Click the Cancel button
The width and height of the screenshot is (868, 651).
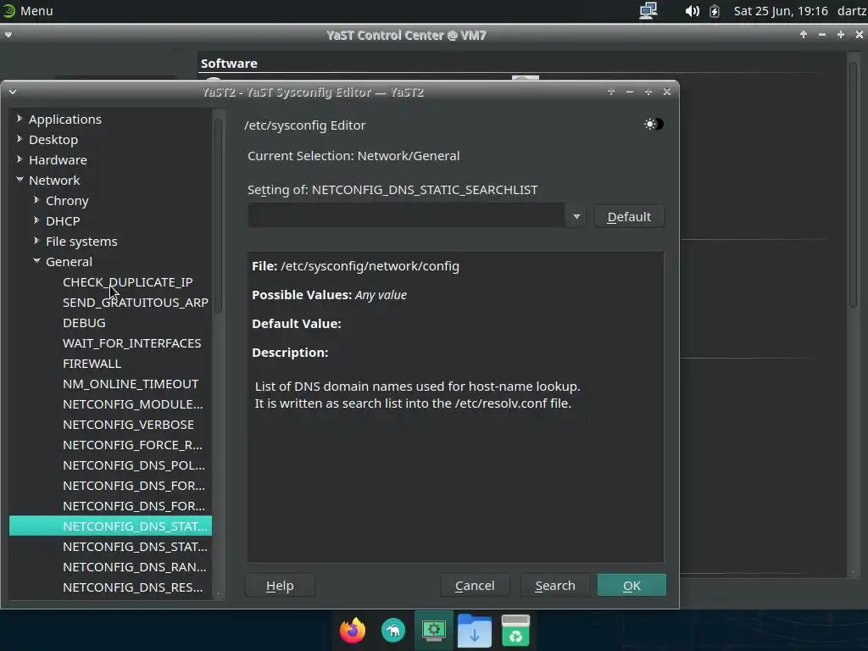pos(475,585)
